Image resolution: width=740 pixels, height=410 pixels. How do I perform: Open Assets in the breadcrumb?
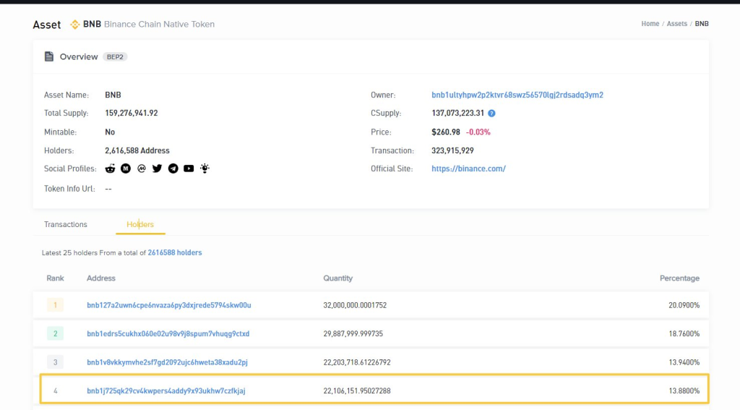pyautogui.click(x=676, y=24)
